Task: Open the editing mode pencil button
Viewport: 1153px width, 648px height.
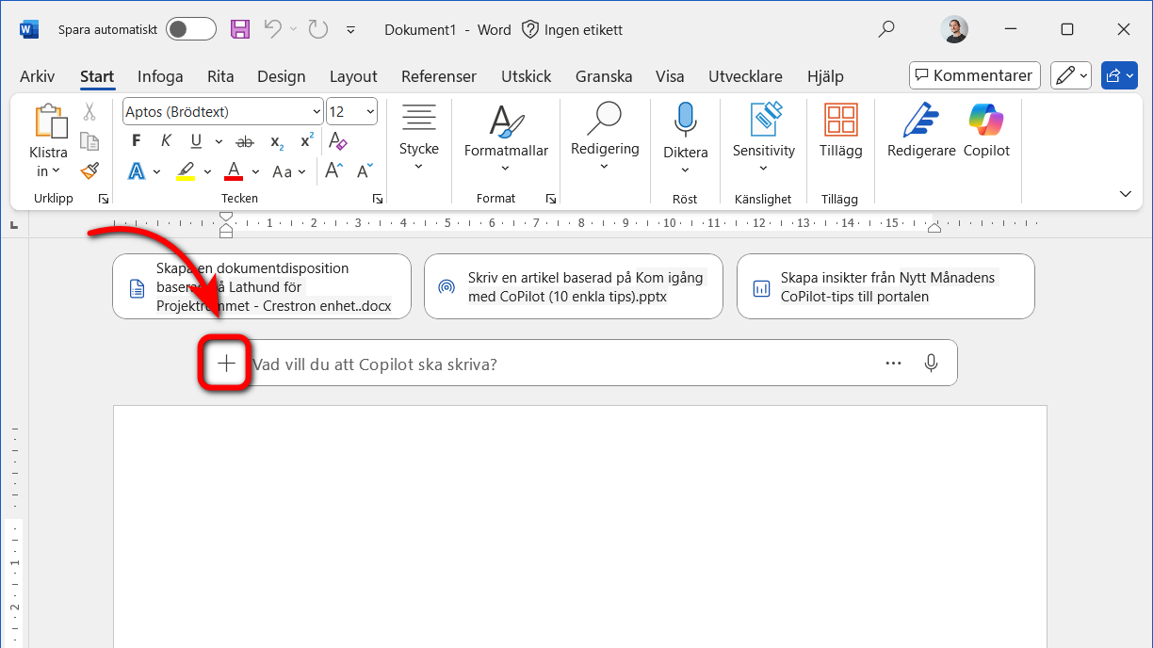Action: pyautogui.click(x=1070, y=75)
